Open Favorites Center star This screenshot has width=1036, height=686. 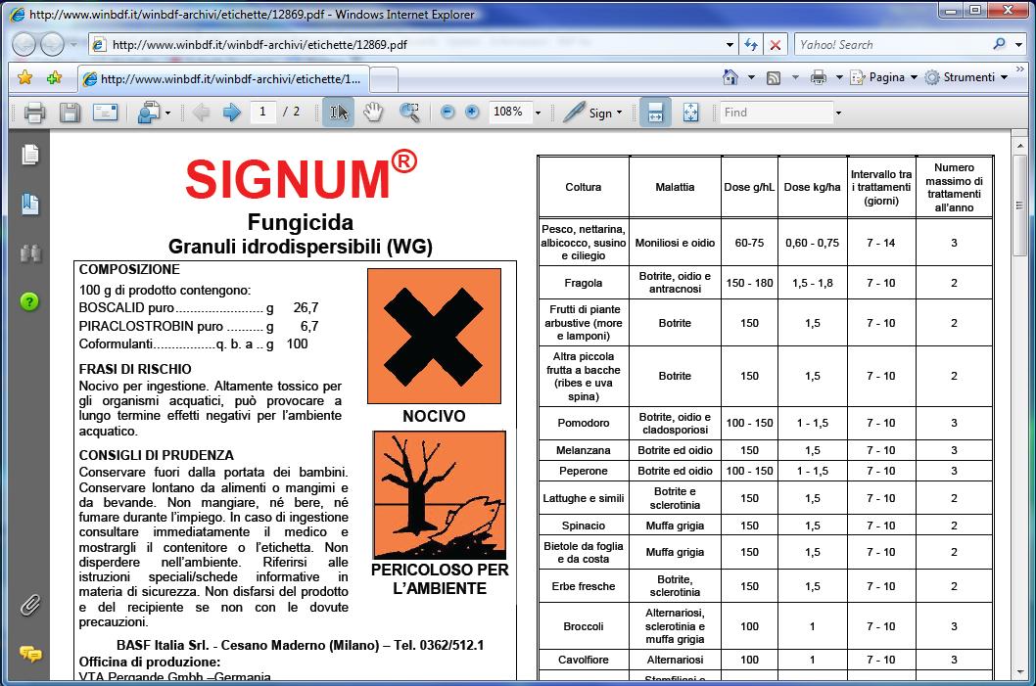(25, 78)
